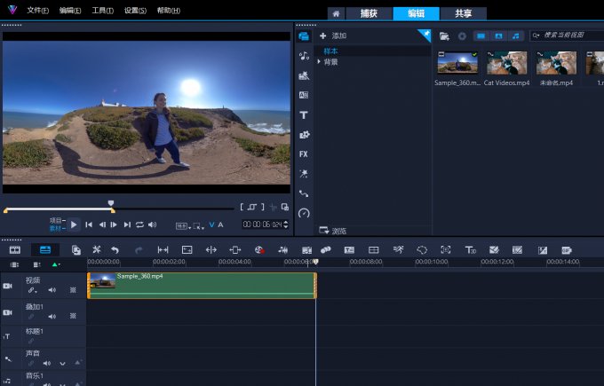
Task: Switch to the 共享 tab
Action: 463,13
